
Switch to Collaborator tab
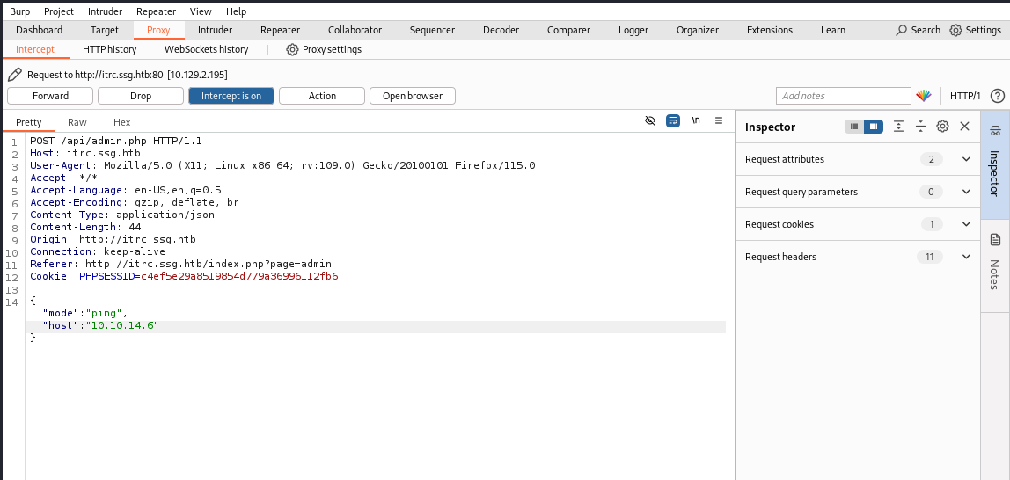tap(355, 30)
